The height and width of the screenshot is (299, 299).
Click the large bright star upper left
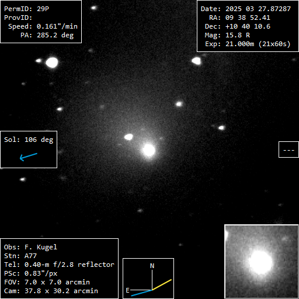pyautogui.click(x=52, y=62)
